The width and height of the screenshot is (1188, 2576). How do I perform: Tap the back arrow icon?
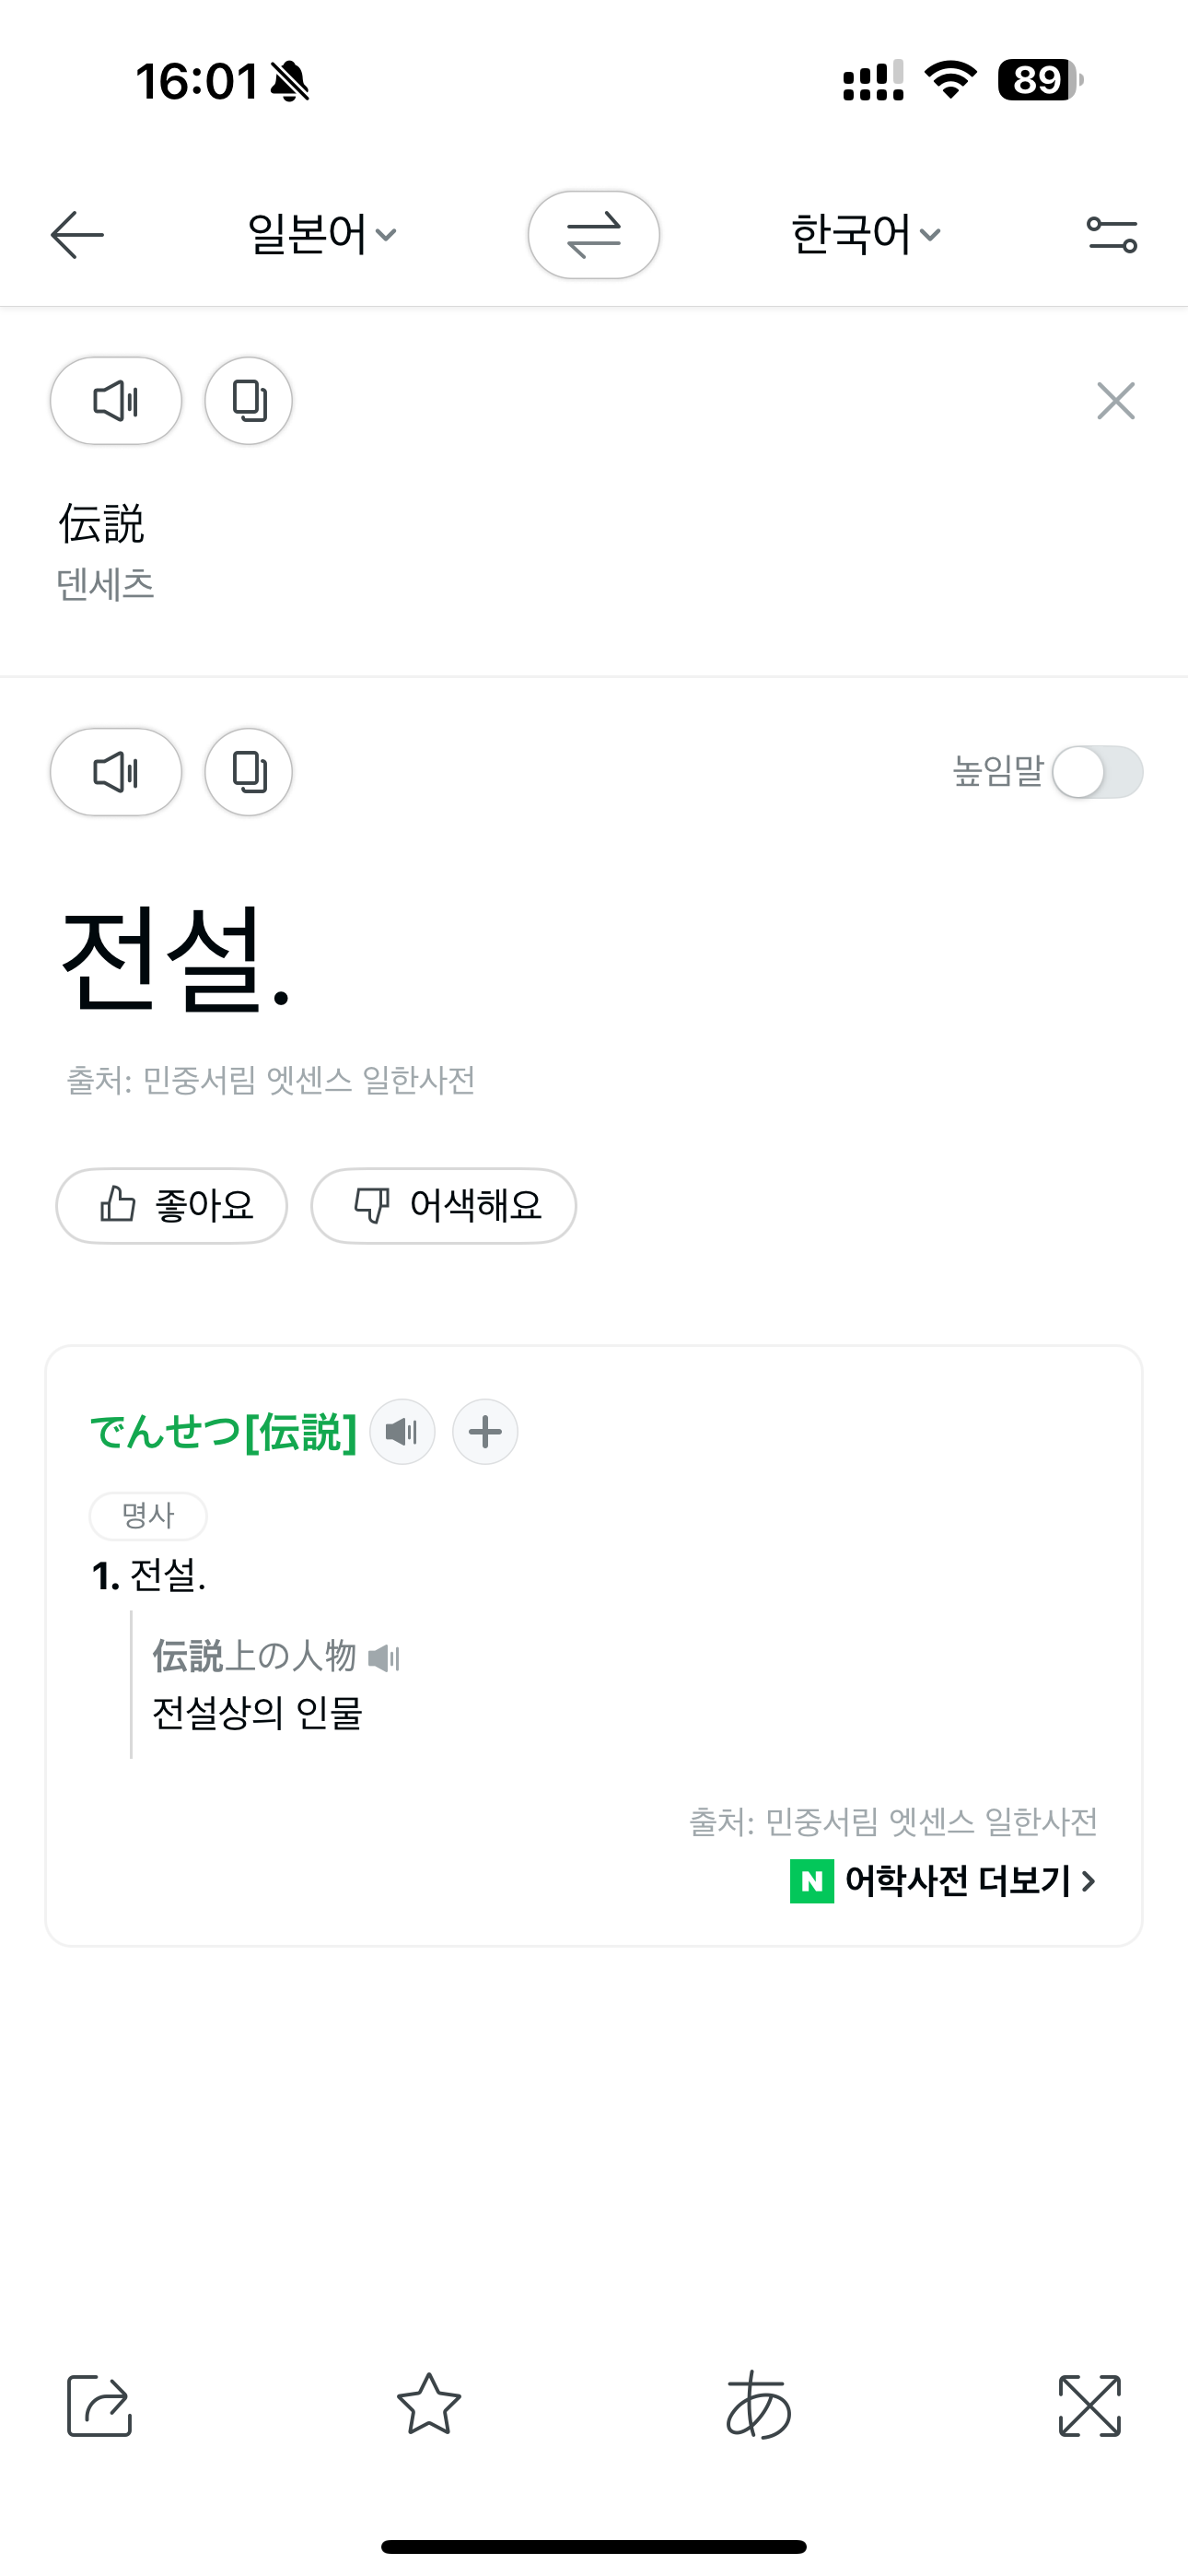tap(77, 235)
